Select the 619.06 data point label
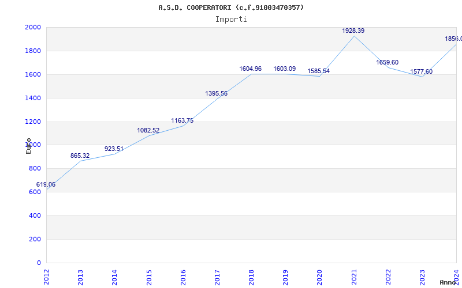The image size is (462, 288). point(46,184)
